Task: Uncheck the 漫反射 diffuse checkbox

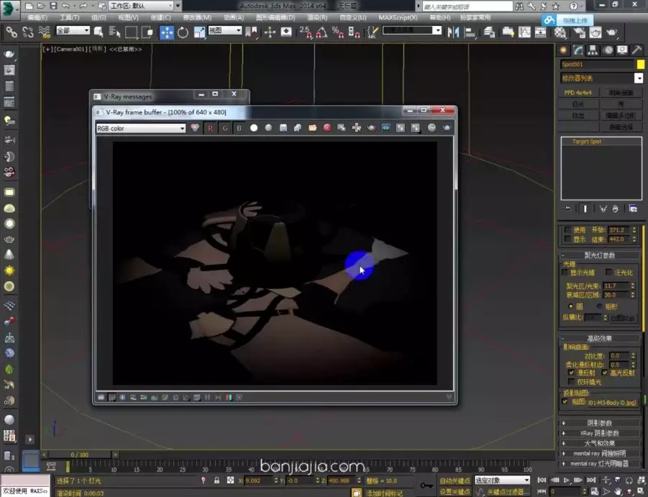Action: [572, 373]
